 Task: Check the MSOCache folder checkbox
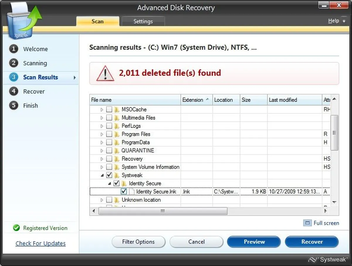click(x=109, y=110)
